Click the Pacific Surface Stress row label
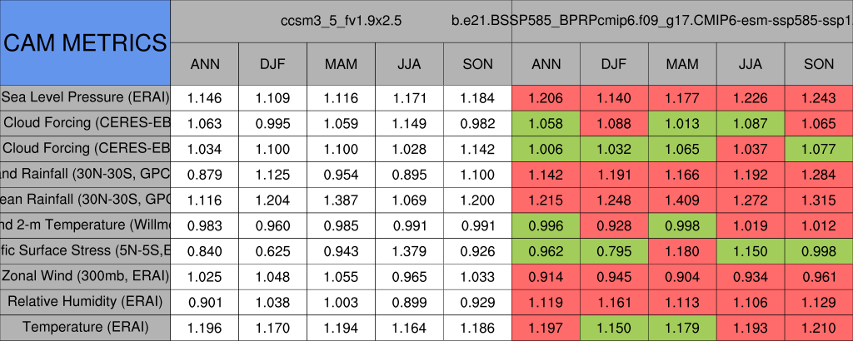This screenshot has width=853, height=341. 85,250
